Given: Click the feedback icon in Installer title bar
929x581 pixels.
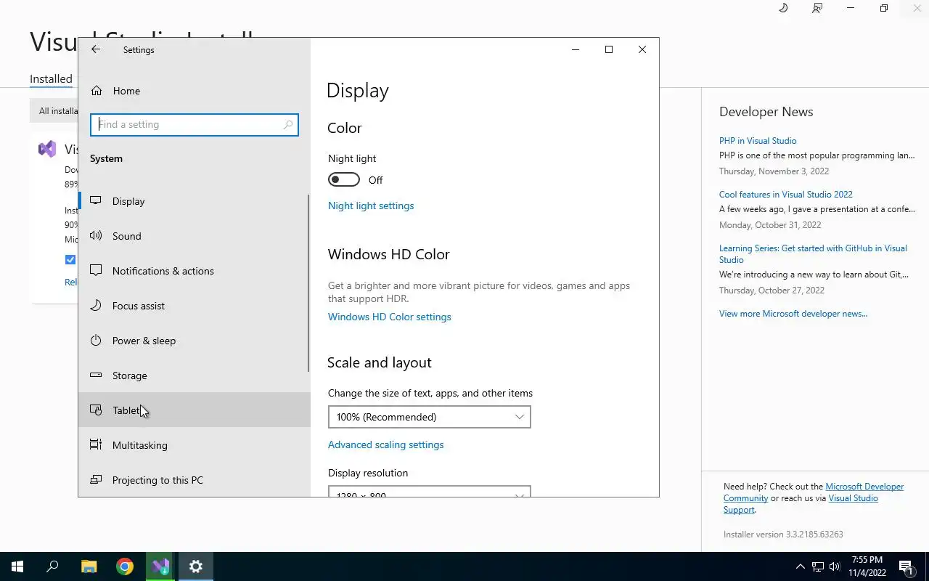Looking at the screenshot, I should tap(817, 8).
